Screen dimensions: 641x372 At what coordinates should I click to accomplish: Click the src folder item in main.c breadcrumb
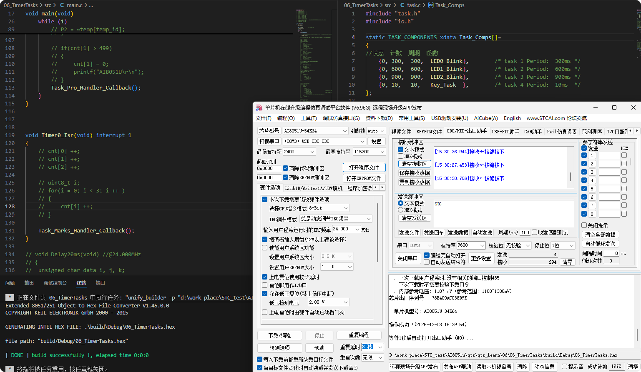[x=47, y=5]
